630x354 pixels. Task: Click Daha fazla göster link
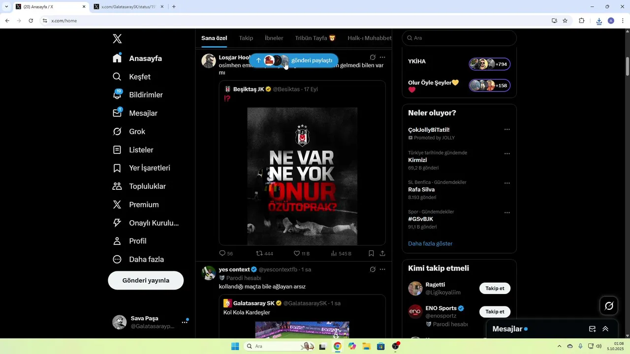pyautogui.click(x=430, y=243)
